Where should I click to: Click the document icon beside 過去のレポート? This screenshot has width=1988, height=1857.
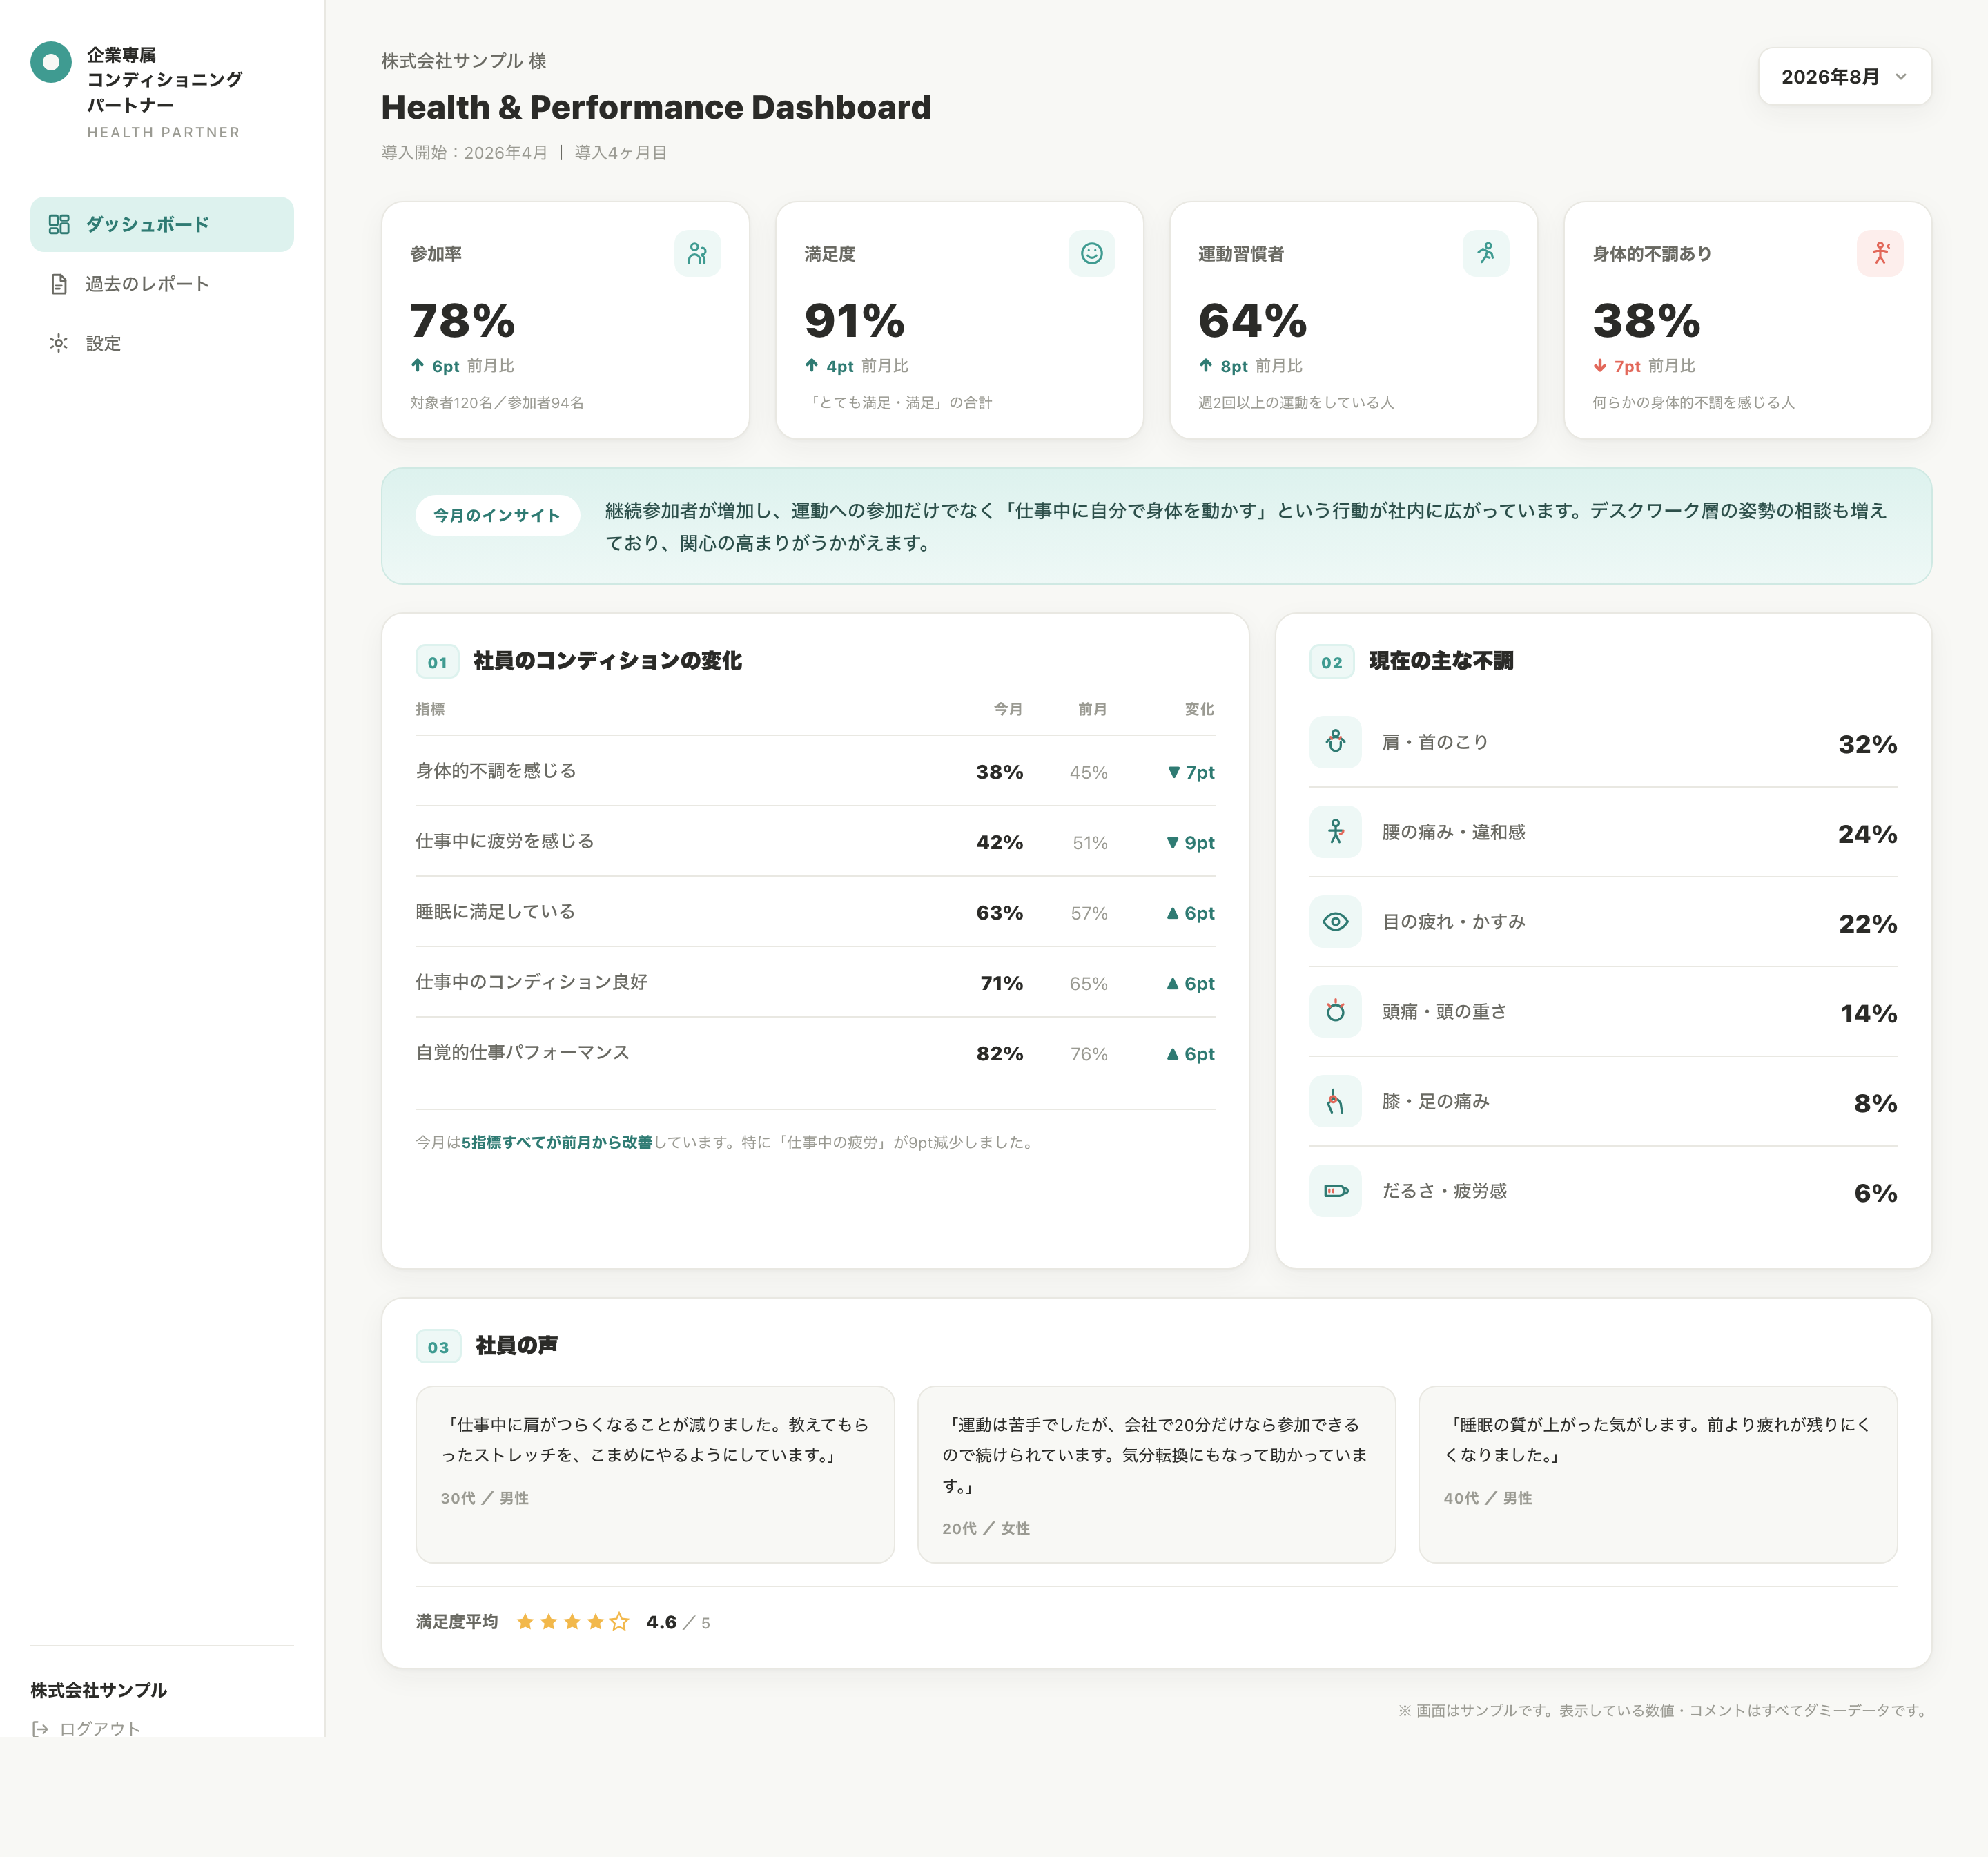59,284
